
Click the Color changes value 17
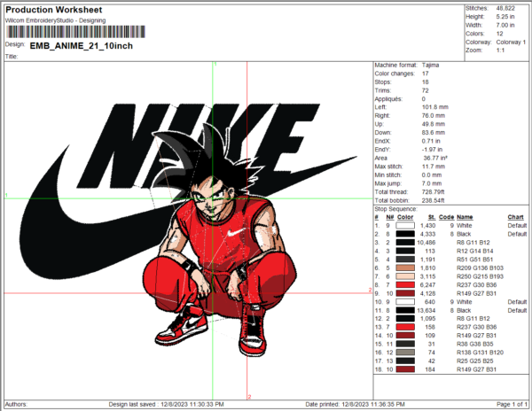coord(425,74)
